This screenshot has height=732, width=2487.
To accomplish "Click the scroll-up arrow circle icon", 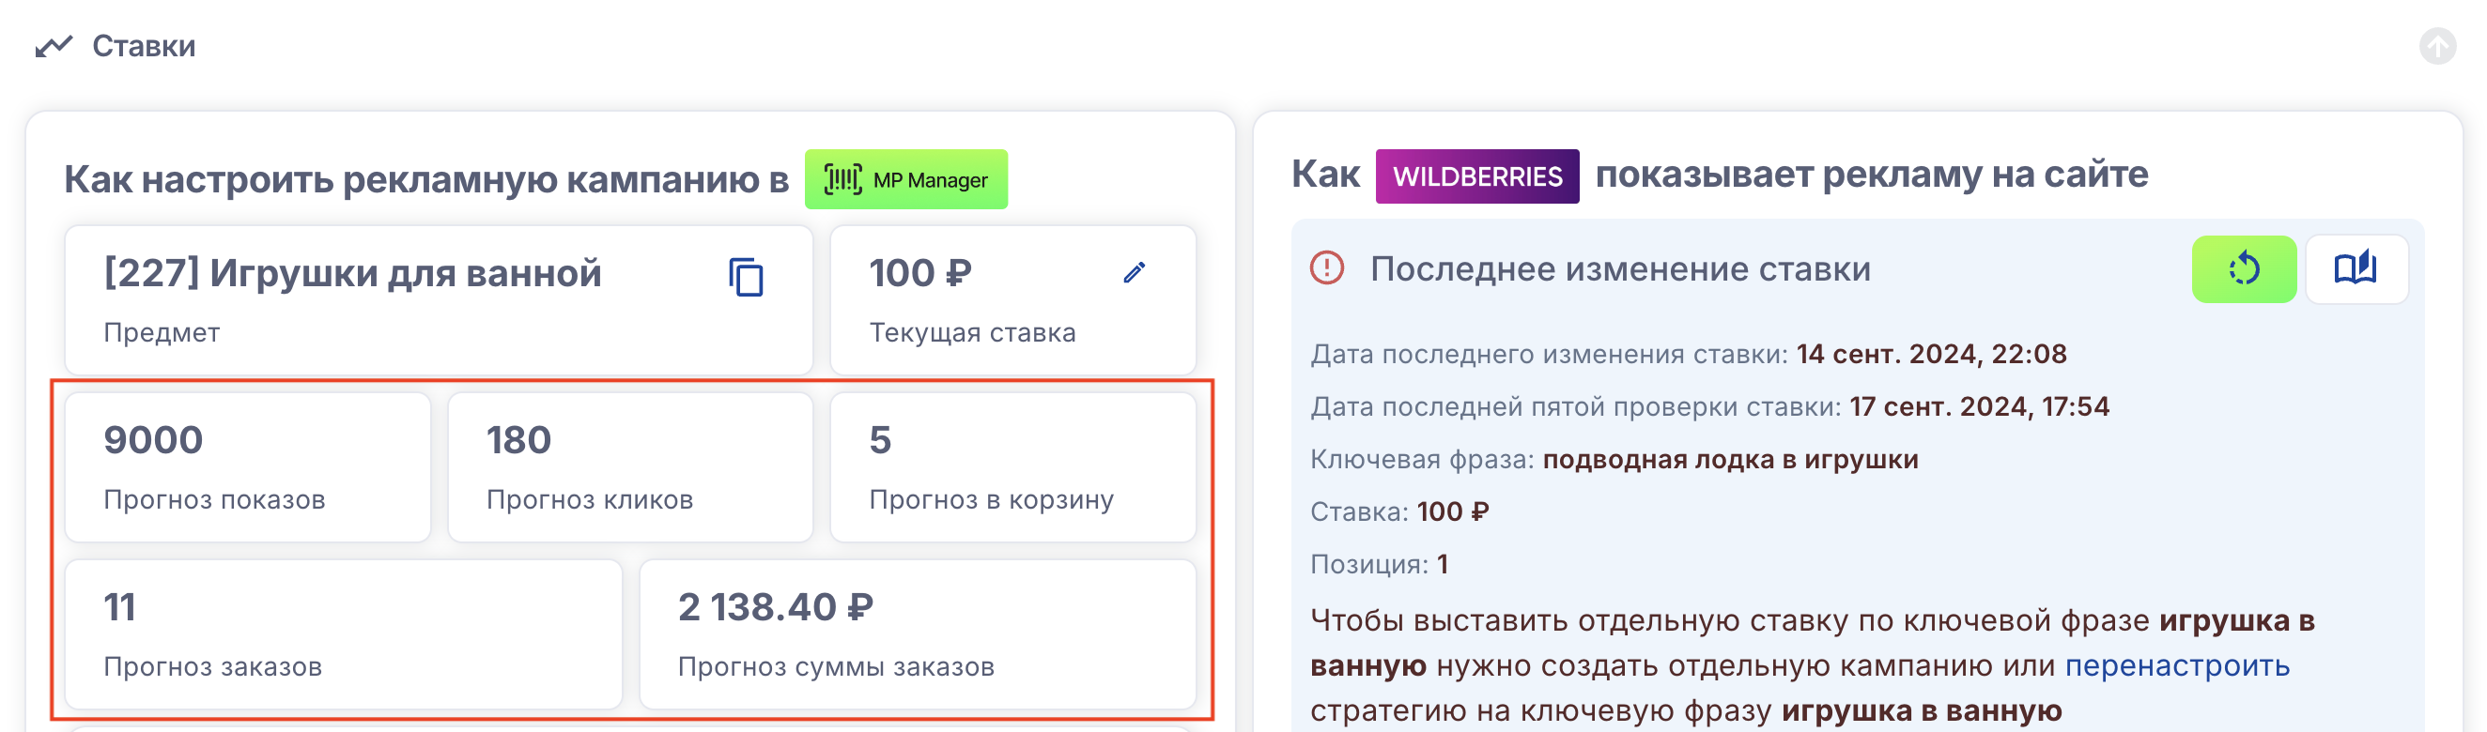I will [x=2437, y=45].
